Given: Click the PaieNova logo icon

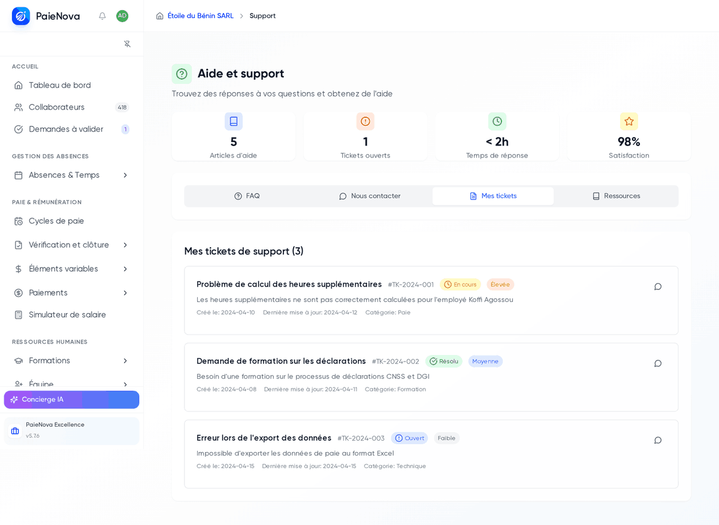Looking at the screenshot, I should tap(21, 16).
